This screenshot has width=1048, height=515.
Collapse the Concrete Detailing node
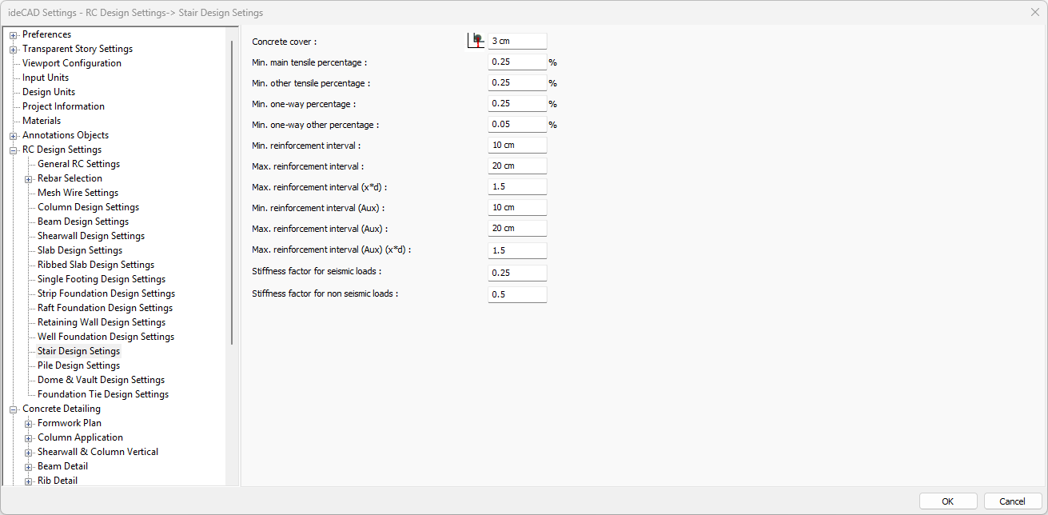[14, 409]
